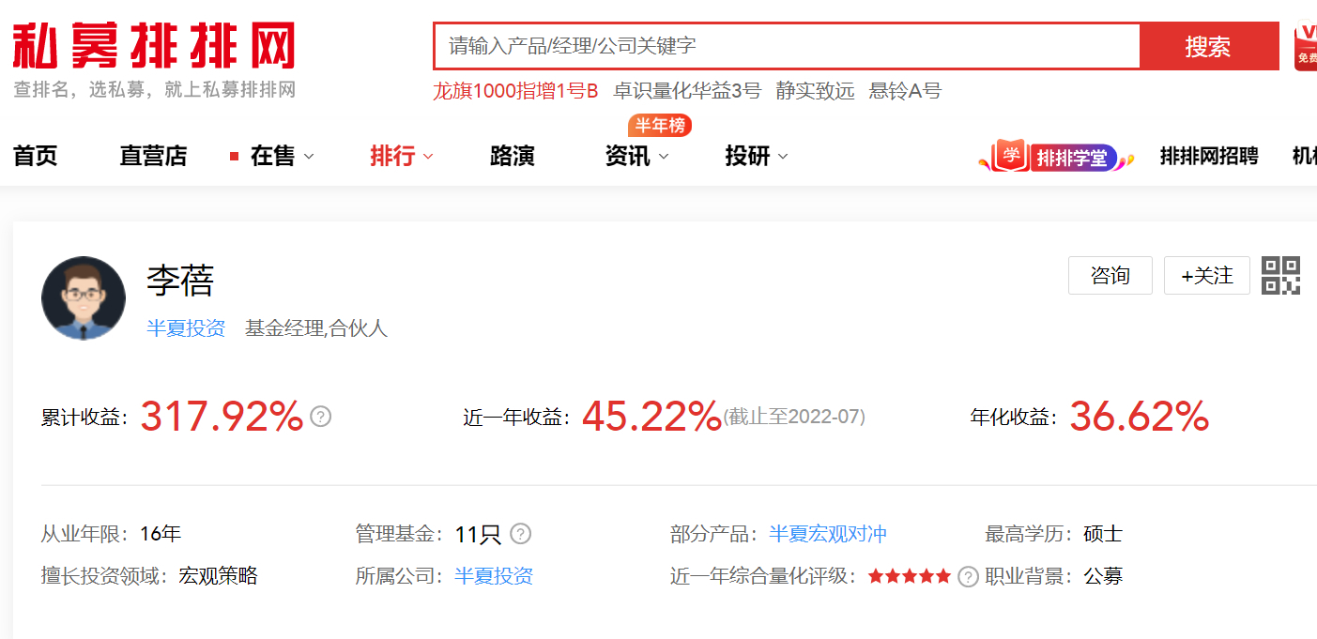Viewport: 1317px width, 639px height.
Task: Click the 基金经理,合伙人 title text
Action: (x=316, y=328)
